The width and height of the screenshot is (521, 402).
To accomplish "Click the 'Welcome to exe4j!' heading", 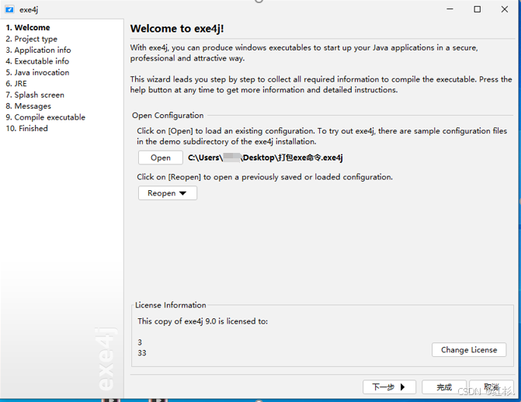I will (177, 29).
